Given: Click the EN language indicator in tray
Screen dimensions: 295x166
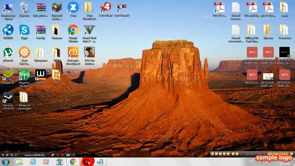Looking at the screenshot, I should [251, 161].
